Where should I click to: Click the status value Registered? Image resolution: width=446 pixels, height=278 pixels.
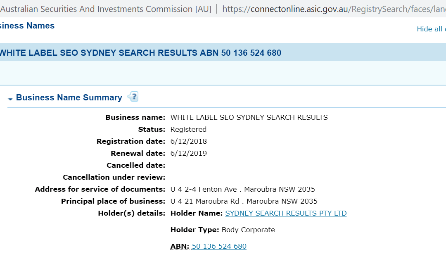[x=188, y=129]
